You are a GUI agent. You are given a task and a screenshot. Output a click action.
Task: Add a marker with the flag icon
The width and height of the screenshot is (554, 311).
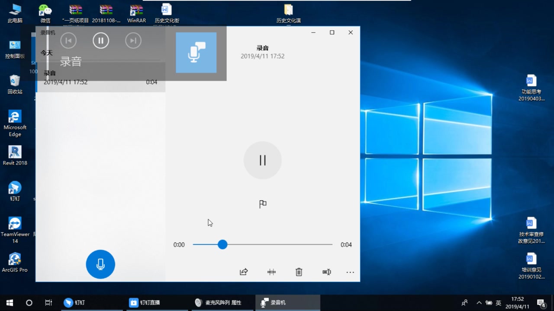[x=263, y=204]
